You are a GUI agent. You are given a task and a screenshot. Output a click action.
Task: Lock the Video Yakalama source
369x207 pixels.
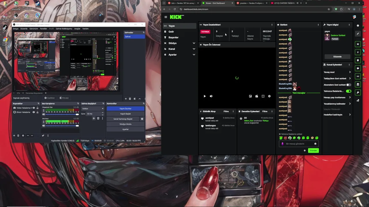coord(37,108)
